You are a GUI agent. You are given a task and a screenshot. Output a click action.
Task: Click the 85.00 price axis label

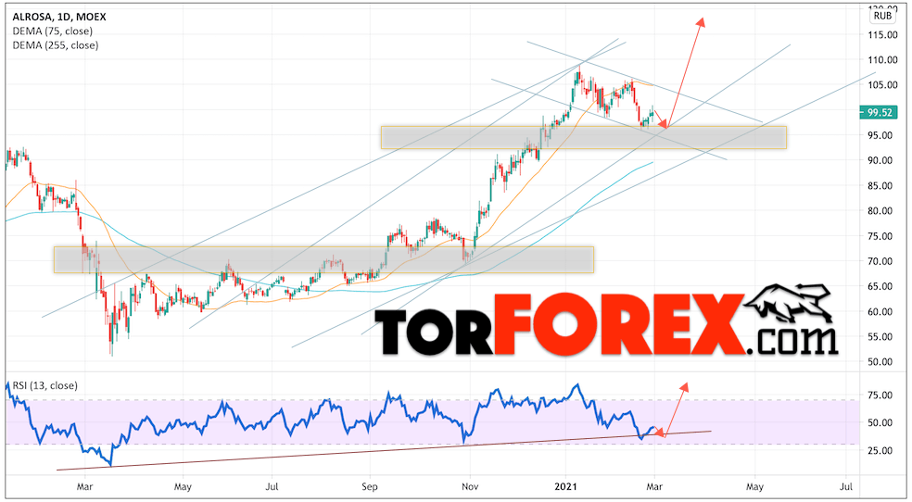[880, 186]
